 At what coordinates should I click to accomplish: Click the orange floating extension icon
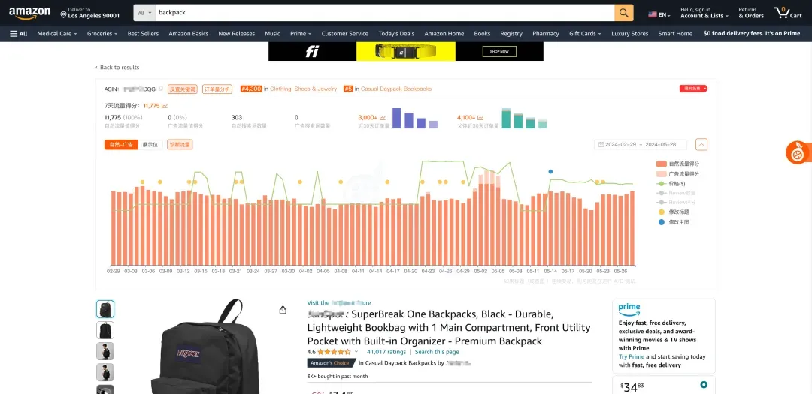pos(798,152)
